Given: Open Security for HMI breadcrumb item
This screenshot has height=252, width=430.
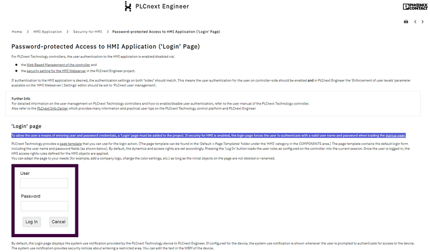Looking at the screenshot, I should pyautogui.click(x=87, y=31).
